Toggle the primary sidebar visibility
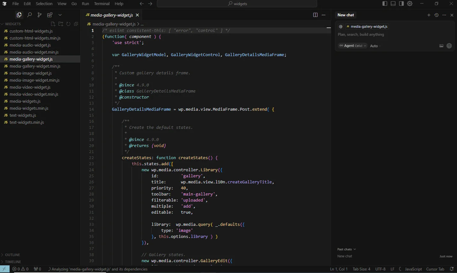 coord(385,4)
